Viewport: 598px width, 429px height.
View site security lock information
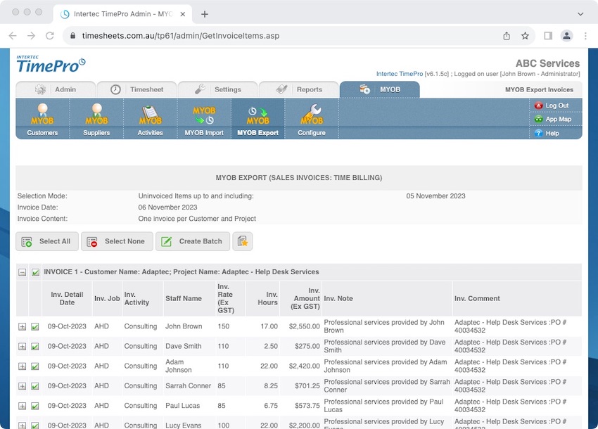click(x=73, y=36)
